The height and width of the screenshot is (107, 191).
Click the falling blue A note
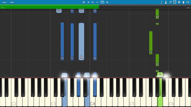[x=81, y=42]
